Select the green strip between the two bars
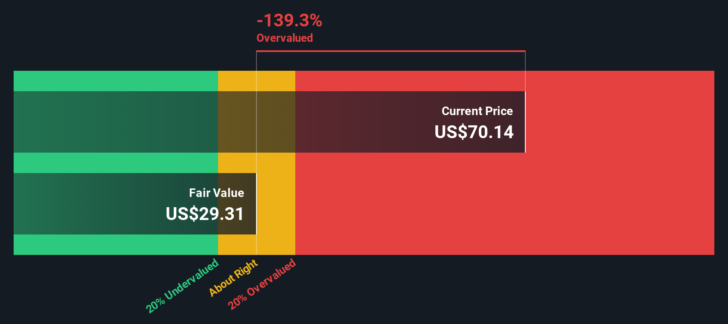The image size is (728, 324). [x=116, y=163]
